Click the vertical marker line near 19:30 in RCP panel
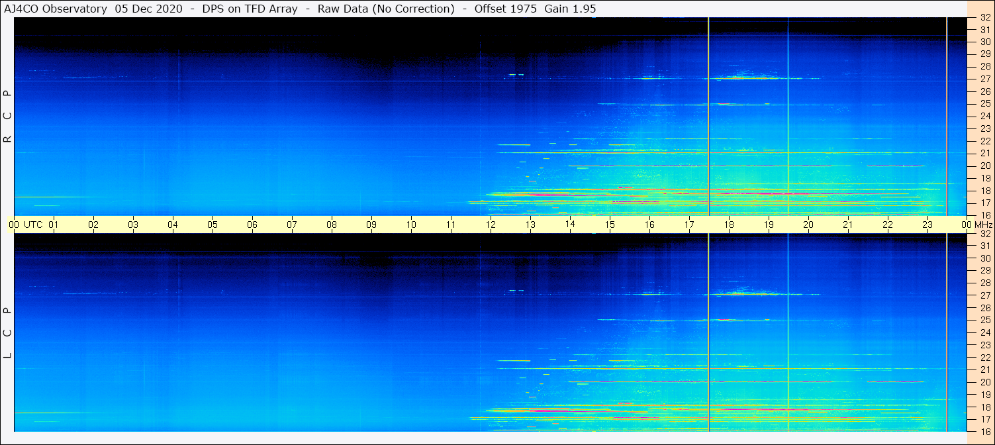The width and height of the screenshot is (995, 445). (788, 117)
